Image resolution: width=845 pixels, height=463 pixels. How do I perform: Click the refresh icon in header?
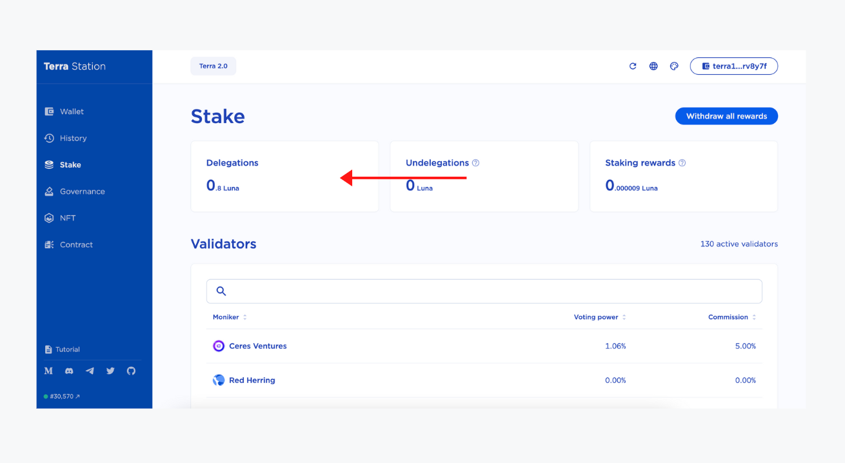[633, 66]
